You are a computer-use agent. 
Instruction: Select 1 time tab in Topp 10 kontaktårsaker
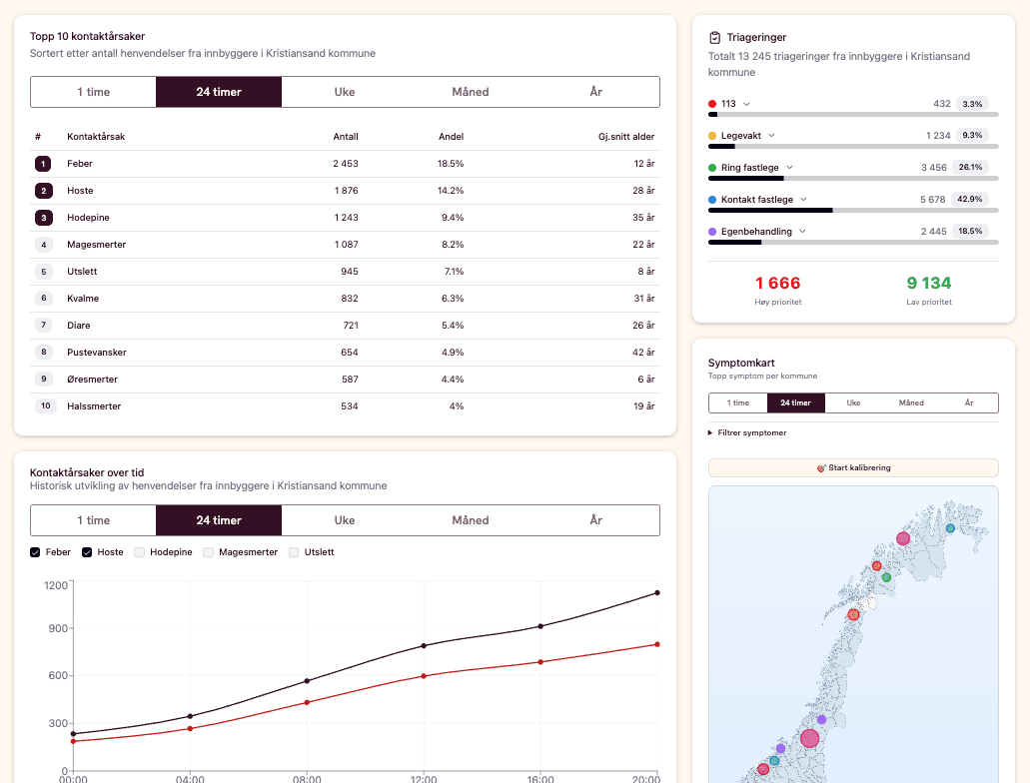click(93, 92)
